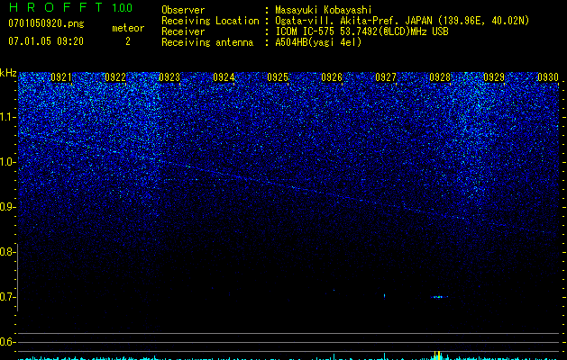Image resolution: width=567 pixels, height=360 pixels.
Task: Click the 0.8 kHz axis label
Action: (7, 252)
